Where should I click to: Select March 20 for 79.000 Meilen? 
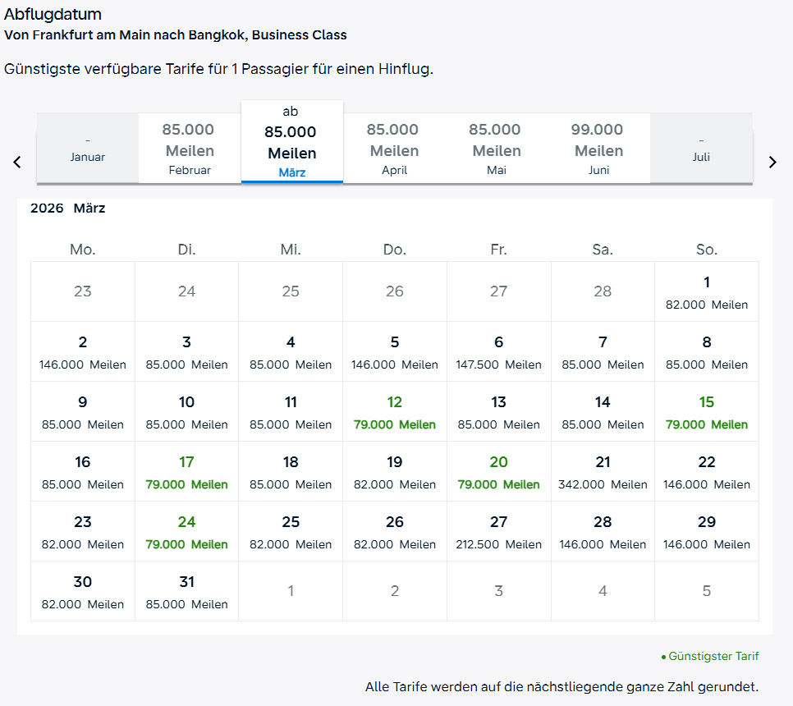(x=498, y=472)
